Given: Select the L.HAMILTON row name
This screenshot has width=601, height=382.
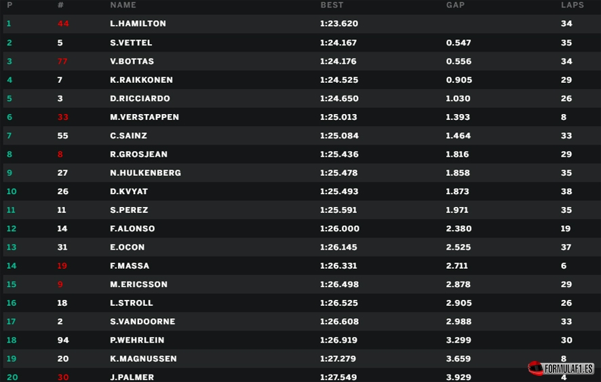Looking at the screenshot, I should point(138,23).
